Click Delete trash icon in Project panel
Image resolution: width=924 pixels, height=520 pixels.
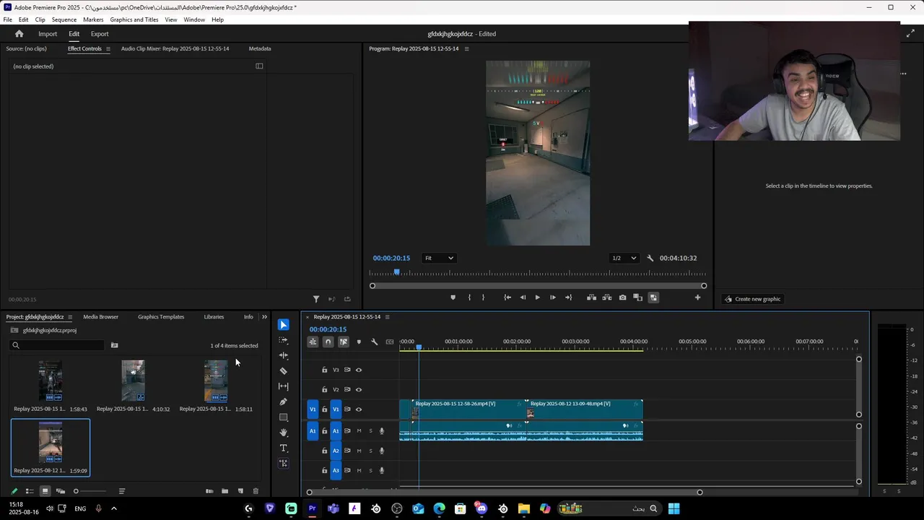tap(256, 491)
